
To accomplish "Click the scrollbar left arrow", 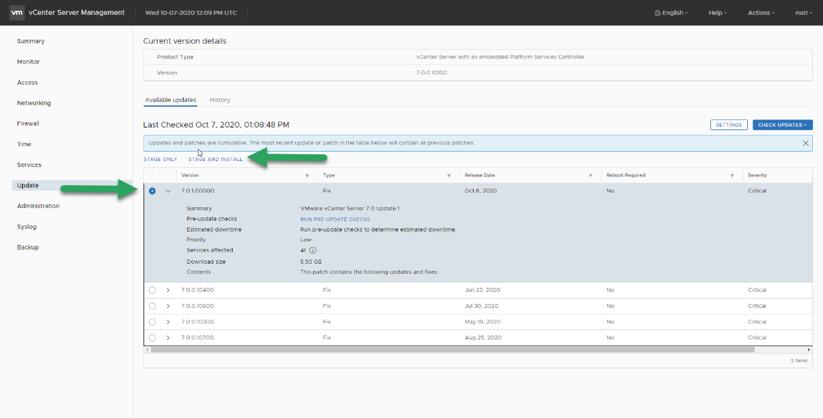I will coord(147,350).
